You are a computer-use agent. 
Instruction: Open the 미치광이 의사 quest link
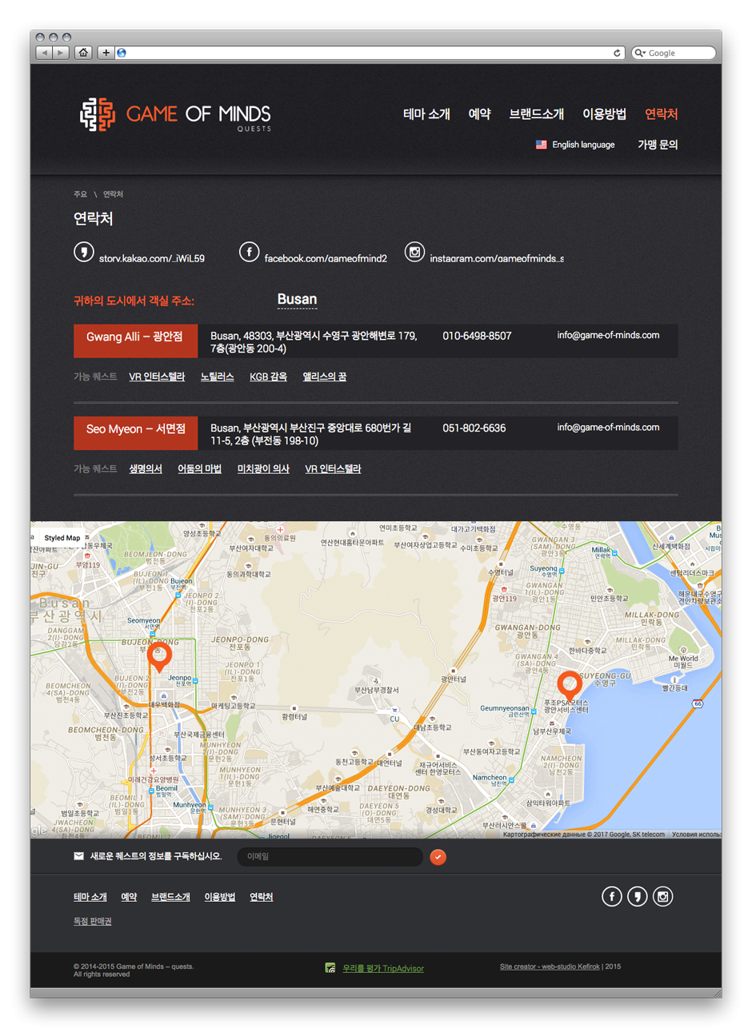coord(263,468)
